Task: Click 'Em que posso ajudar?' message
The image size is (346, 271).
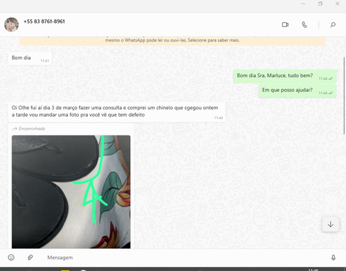Action: 298,91
